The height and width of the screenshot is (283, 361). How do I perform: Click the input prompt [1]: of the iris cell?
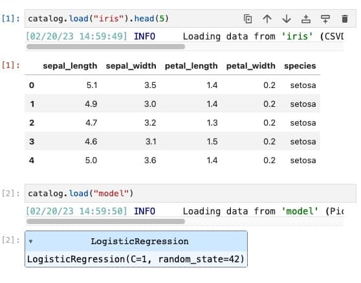[11, 18]
